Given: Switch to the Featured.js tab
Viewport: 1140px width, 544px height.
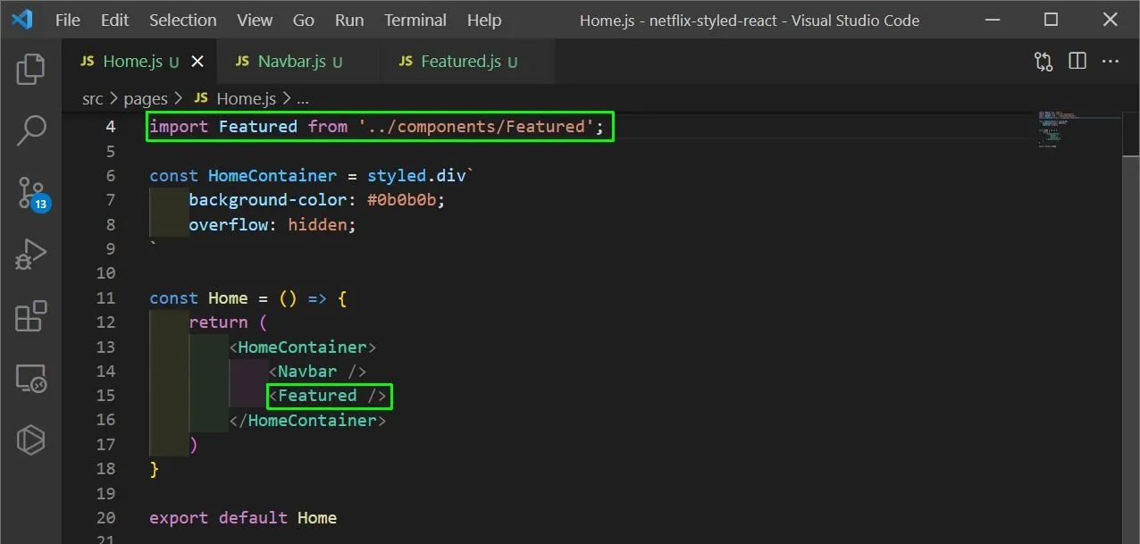Looking at the screenshot, I should (x=468, y=62).
